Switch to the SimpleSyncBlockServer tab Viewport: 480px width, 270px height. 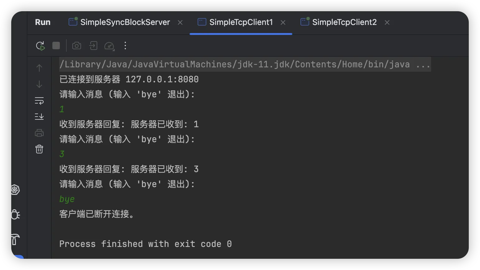click(125, 22)
